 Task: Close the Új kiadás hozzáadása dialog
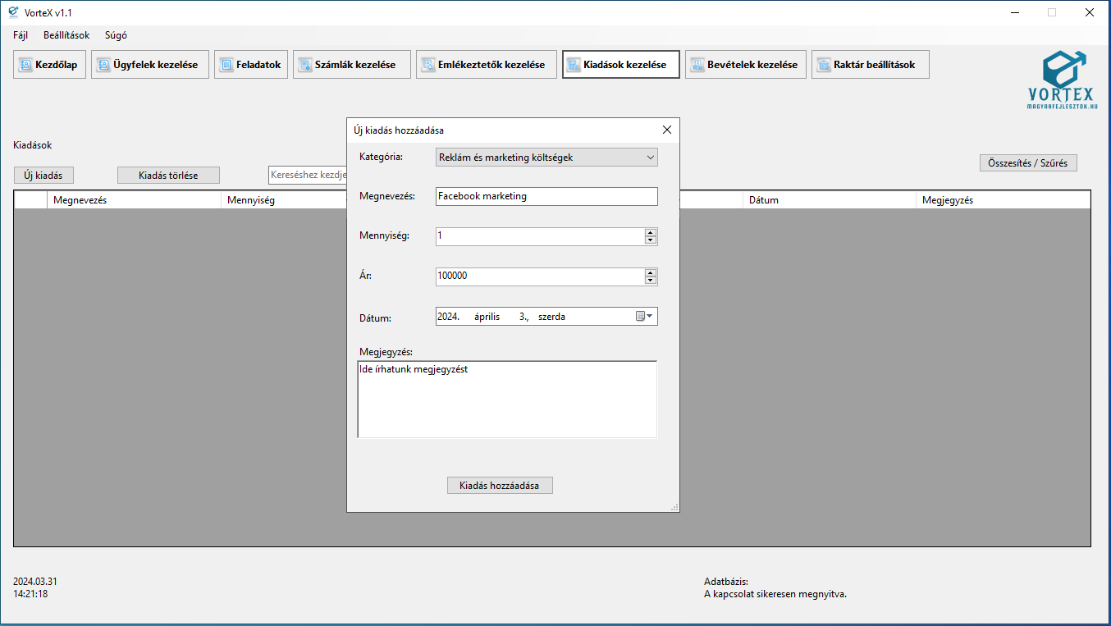(x=666, y=130)
